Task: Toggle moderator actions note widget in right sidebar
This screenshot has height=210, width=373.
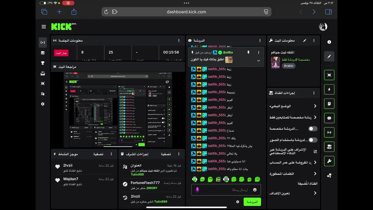Action: tap(329, 104)
